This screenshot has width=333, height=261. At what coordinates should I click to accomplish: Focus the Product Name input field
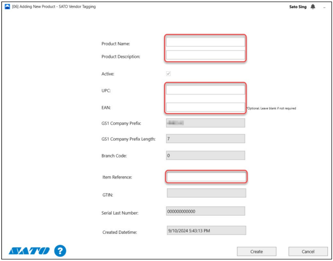click(x=205, y=42)
